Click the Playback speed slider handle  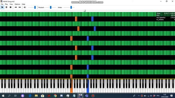51,7
